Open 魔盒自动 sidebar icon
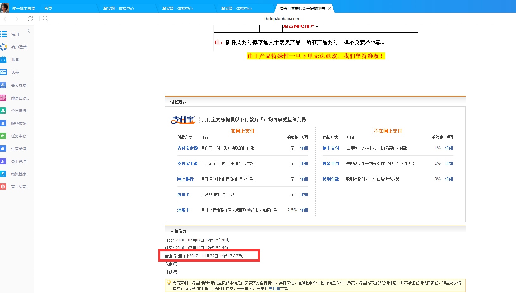 point(3,98)
